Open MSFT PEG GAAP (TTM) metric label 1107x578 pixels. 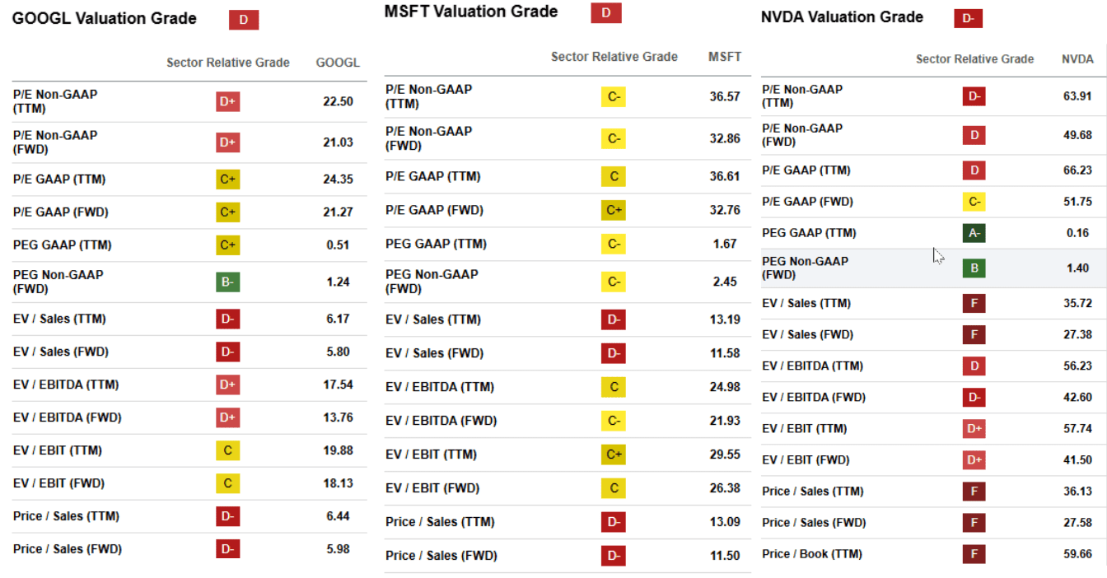pos(434,244)
